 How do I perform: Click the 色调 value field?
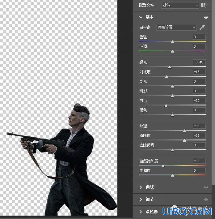pos(199,46)
